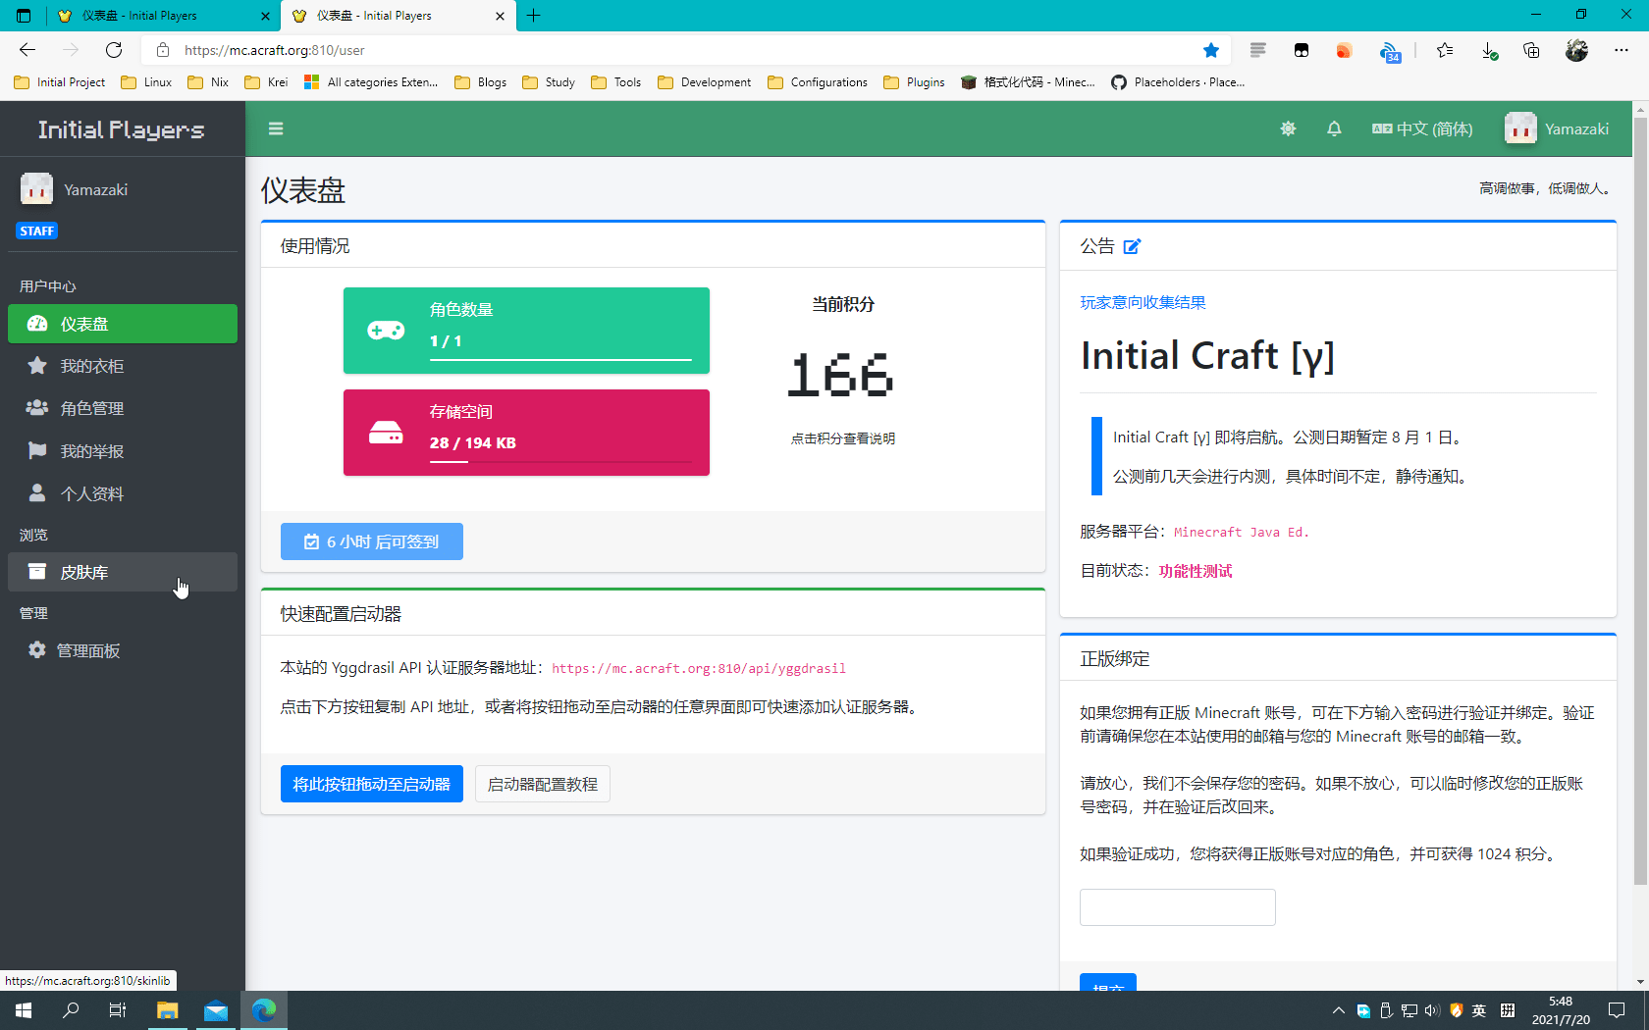Viewport: 1649px width, 1030px height.
Task: Open the browser settings ellipsis menu
Action: (x=1622, y=50)
